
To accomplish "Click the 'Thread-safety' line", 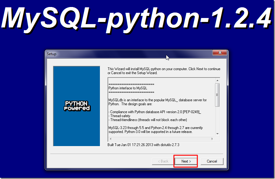I will coord(119,116).
